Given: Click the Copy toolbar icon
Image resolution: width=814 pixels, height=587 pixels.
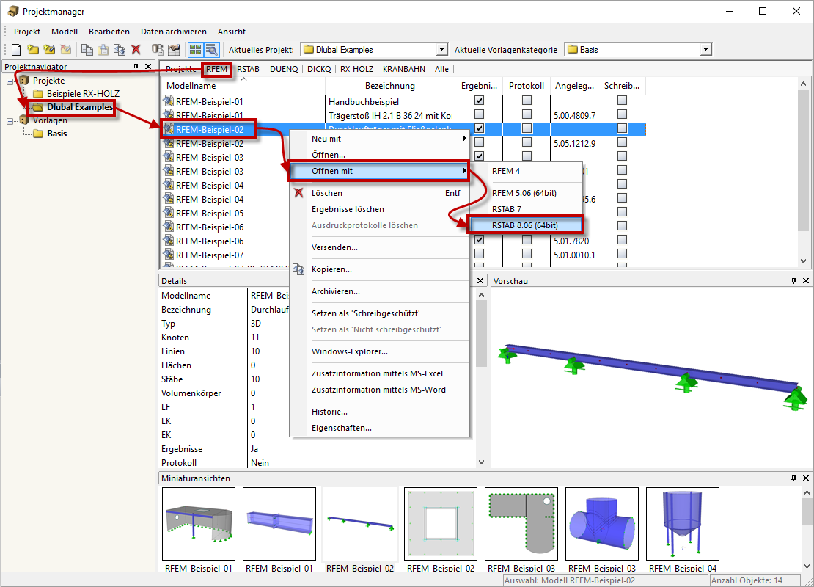Looking at the screenshot, I should coord(87,50).
